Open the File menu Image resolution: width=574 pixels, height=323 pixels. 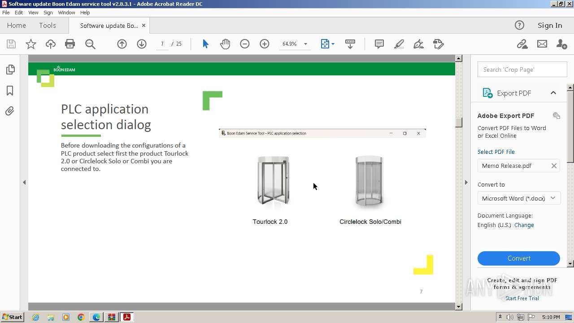pos(6,13)
